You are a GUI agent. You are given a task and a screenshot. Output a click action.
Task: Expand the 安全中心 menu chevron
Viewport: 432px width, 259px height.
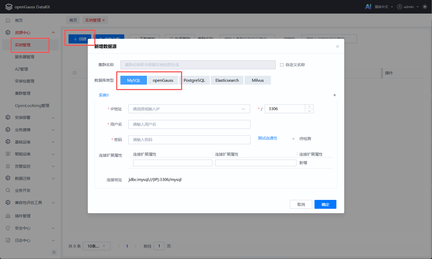pyautogui.click(x=53, y=228)
